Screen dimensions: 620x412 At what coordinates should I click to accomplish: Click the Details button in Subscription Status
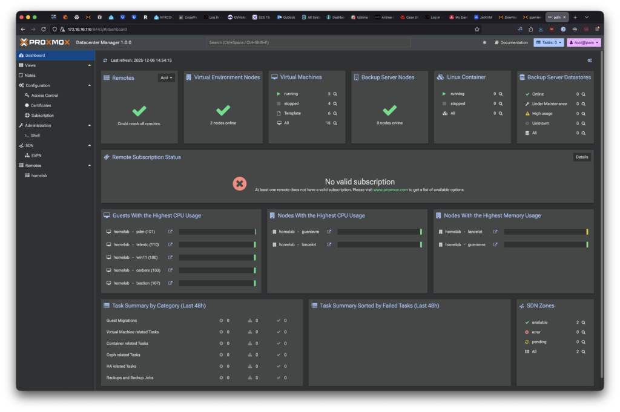pyautogui.click(x=581, y=157)
